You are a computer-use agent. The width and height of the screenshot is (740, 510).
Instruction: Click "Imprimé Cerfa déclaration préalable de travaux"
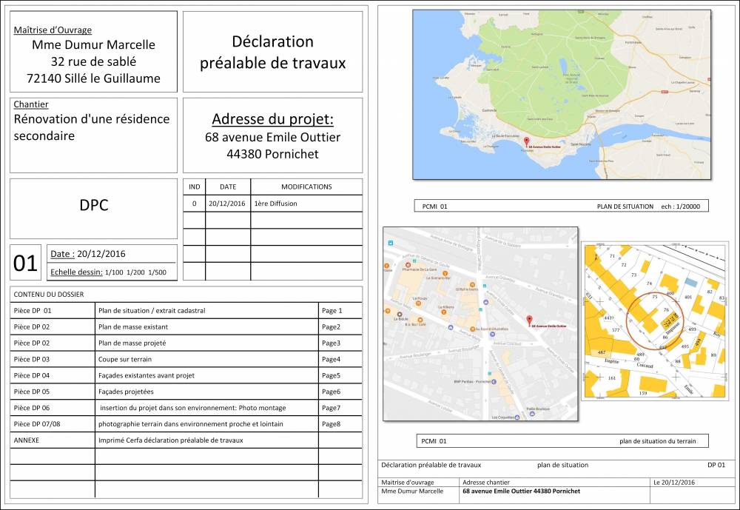[171, 440]
